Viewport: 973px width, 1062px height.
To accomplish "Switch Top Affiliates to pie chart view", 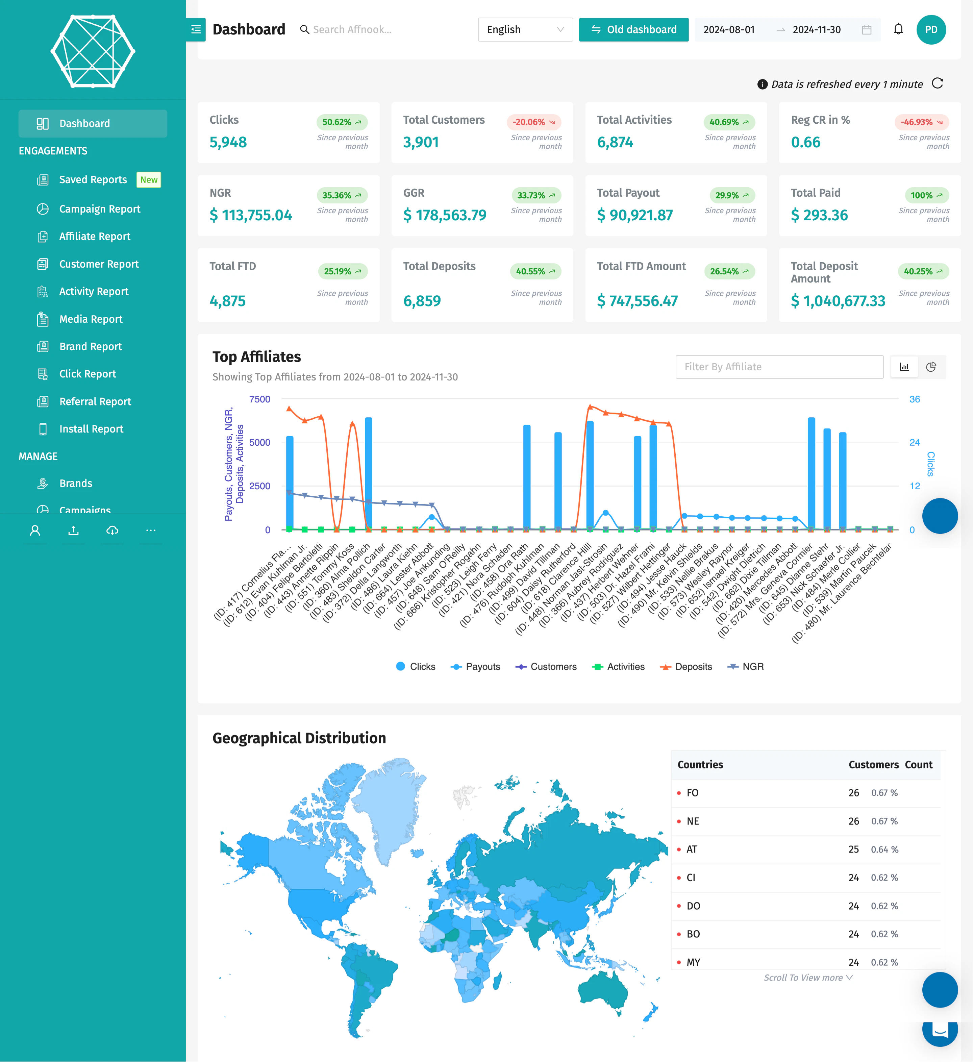I will [x=931, y=367].
